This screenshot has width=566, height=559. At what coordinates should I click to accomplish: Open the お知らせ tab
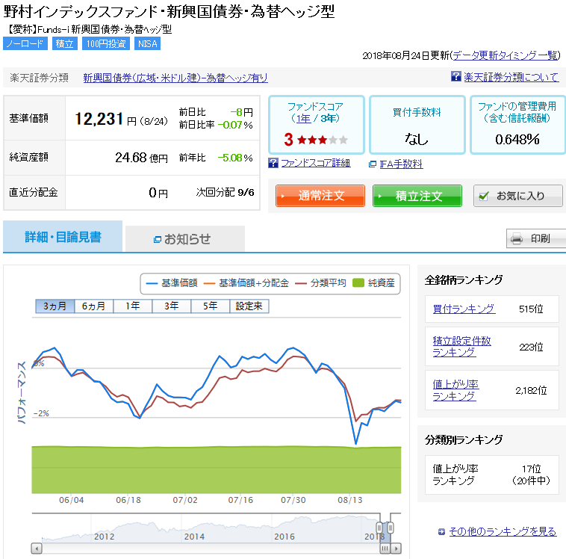tap(185, 238)
